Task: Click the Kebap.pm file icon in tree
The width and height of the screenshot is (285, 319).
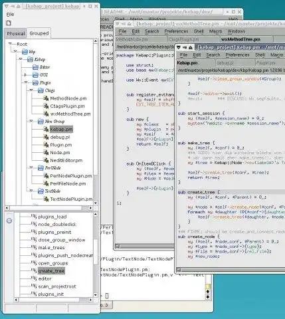Action: [x=46, y=130]
